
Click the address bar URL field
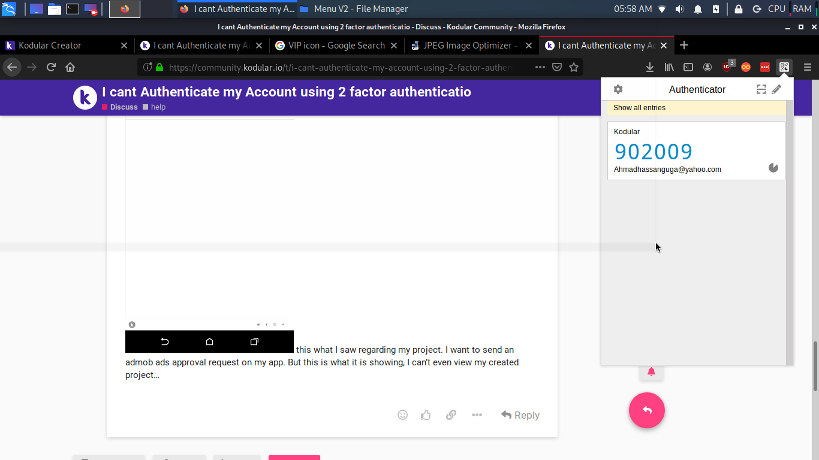[340, 67]
